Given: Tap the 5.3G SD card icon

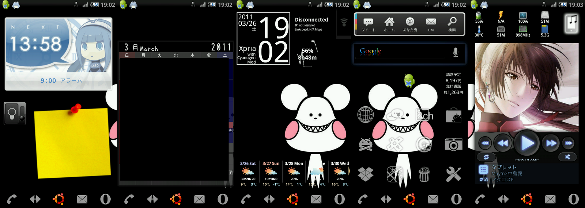Looking at the screenshot, I should pyautogui.click(x=545, y=31).
